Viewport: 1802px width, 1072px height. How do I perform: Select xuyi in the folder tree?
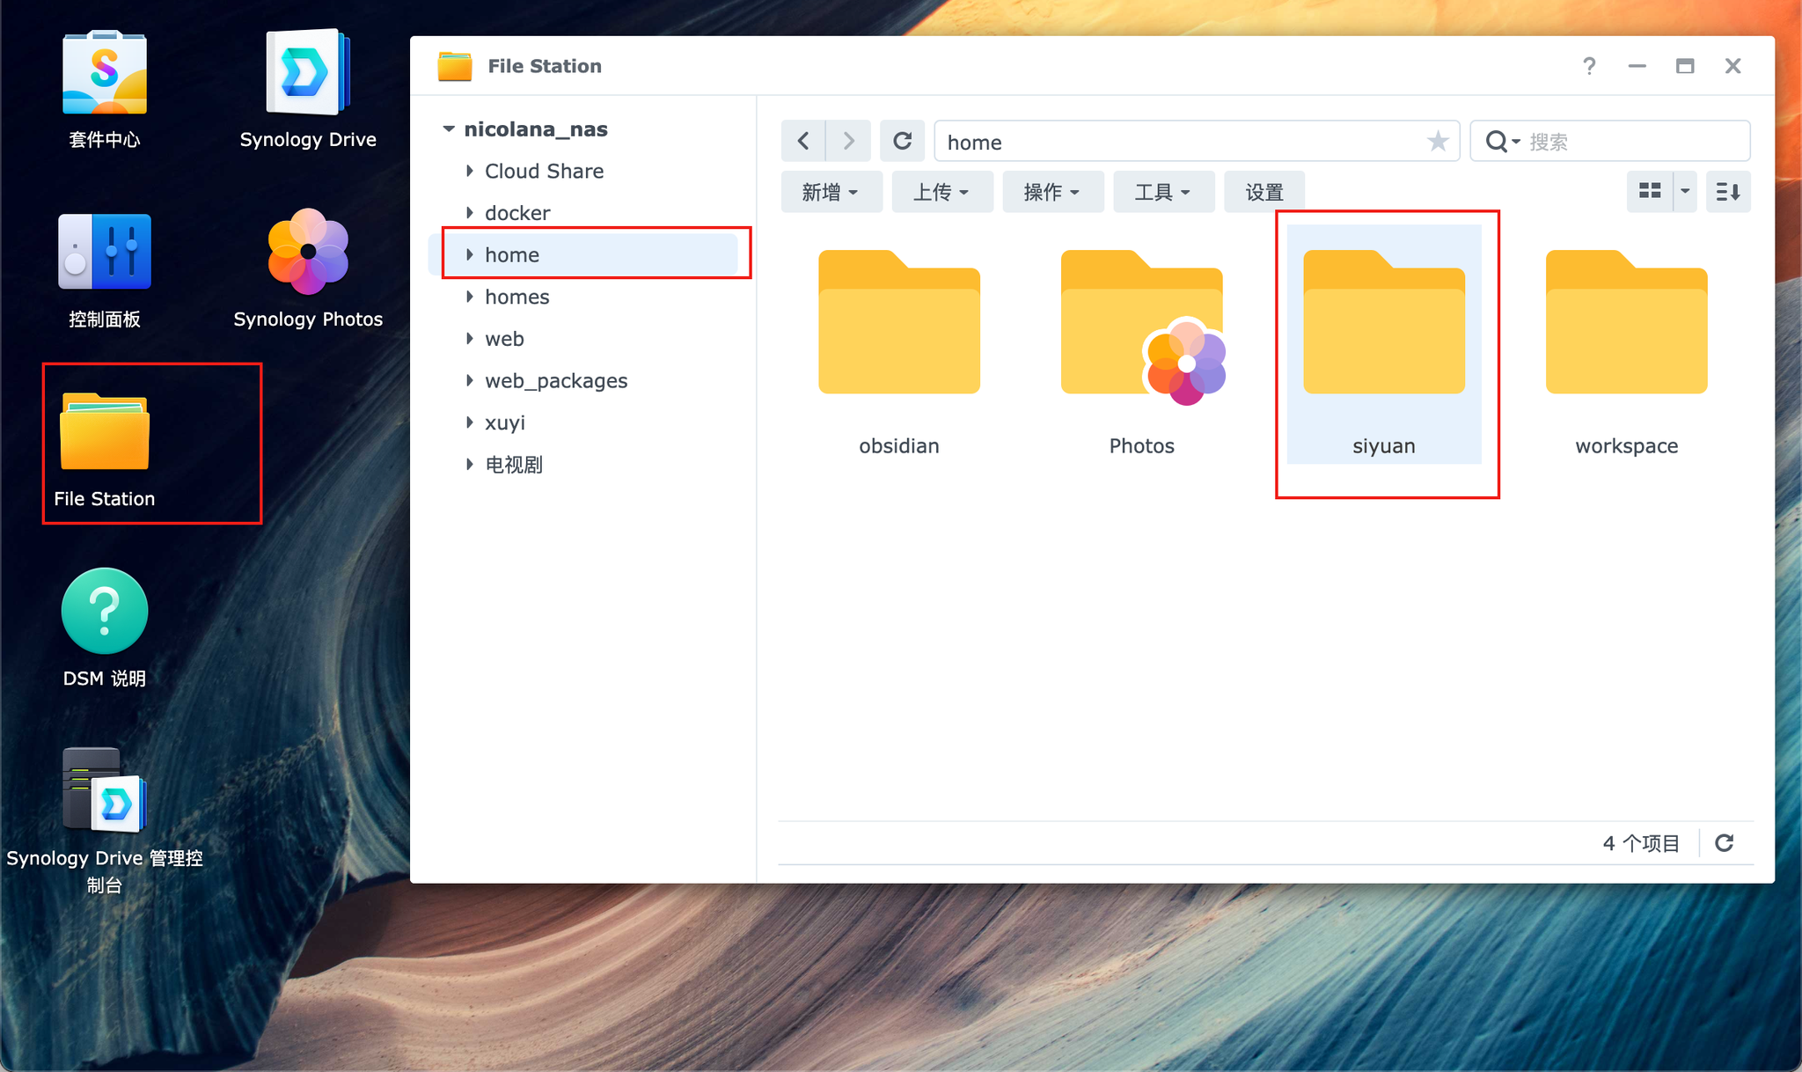click(x=505, y=422)
